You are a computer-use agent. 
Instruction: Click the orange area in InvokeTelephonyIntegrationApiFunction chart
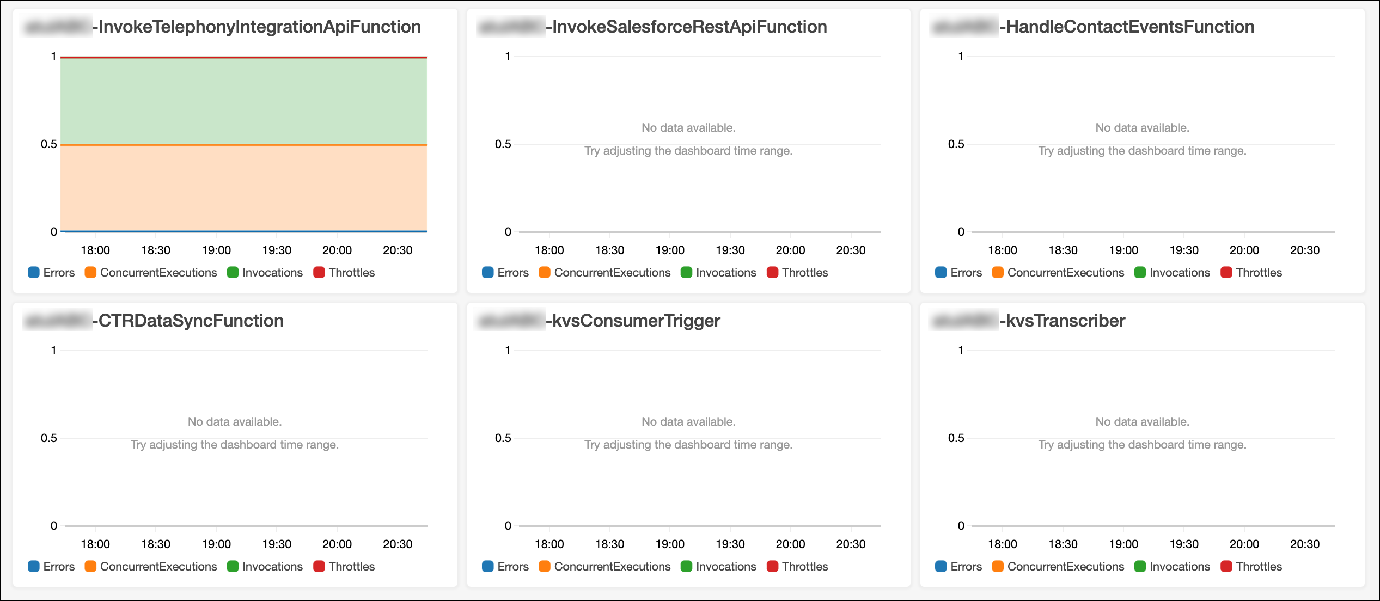tap(243, 188)
